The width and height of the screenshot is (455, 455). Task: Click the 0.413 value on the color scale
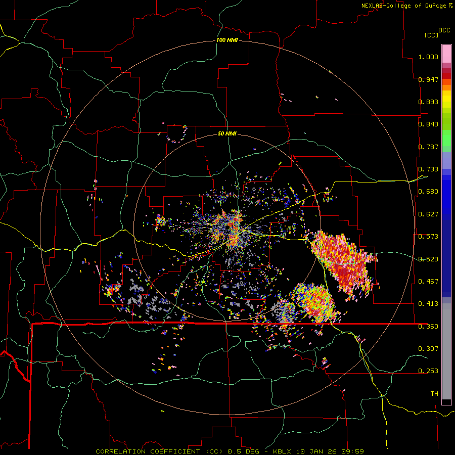point(428,304)
